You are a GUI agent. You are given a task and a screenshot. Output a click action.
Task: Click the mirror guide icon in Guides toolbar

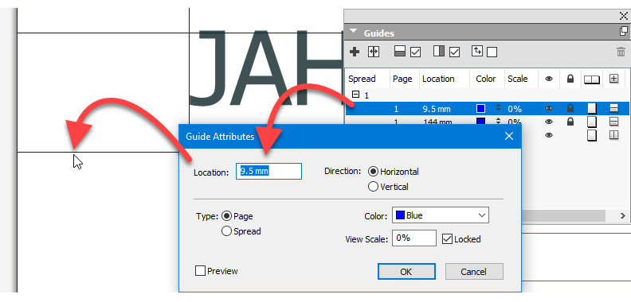click(x=374, y=52)
